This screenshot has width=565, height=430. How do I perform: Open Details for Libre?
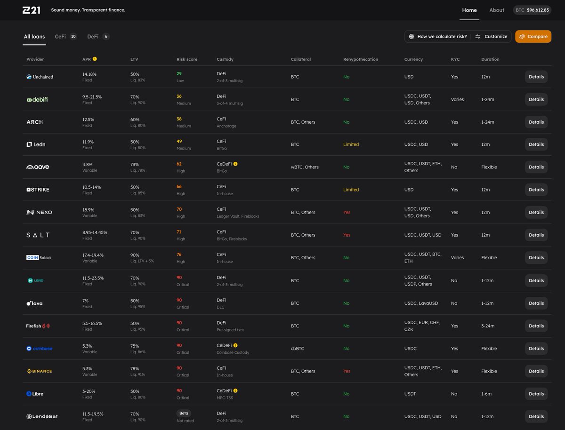click(x=536, y=394)
